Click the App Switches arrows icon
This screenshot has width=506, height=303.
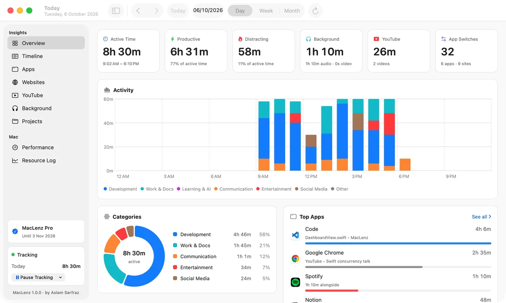point(444,39)
